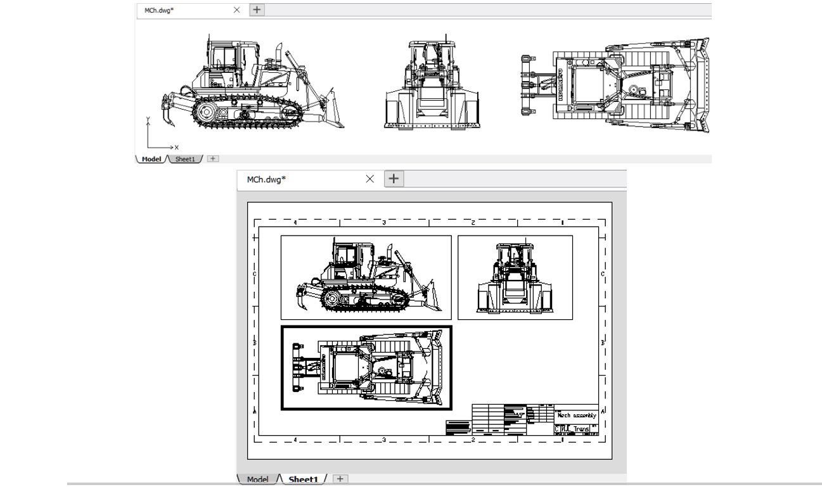Switch to Sheet1 layout tab in upper window
Screen dimensions: 822x487
[x=185, y=159]
